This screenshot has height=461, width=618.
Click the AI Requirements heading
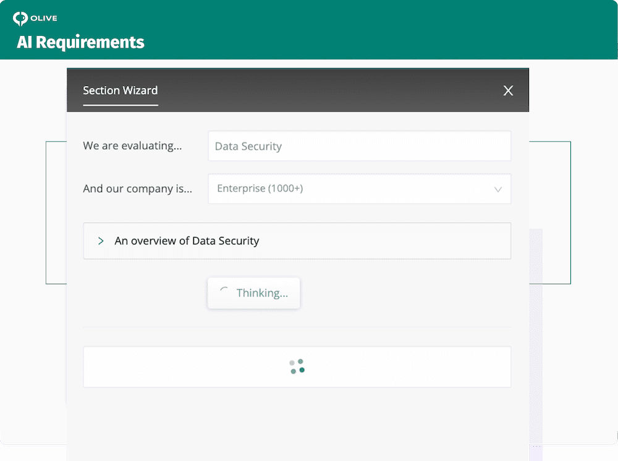pos(80,42)
